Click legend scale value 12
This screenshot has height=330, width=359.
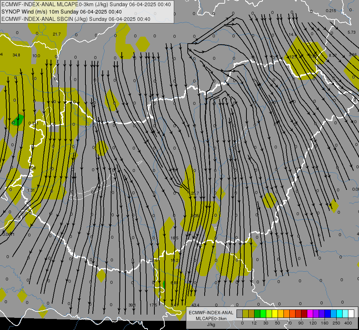coord(254,323)
